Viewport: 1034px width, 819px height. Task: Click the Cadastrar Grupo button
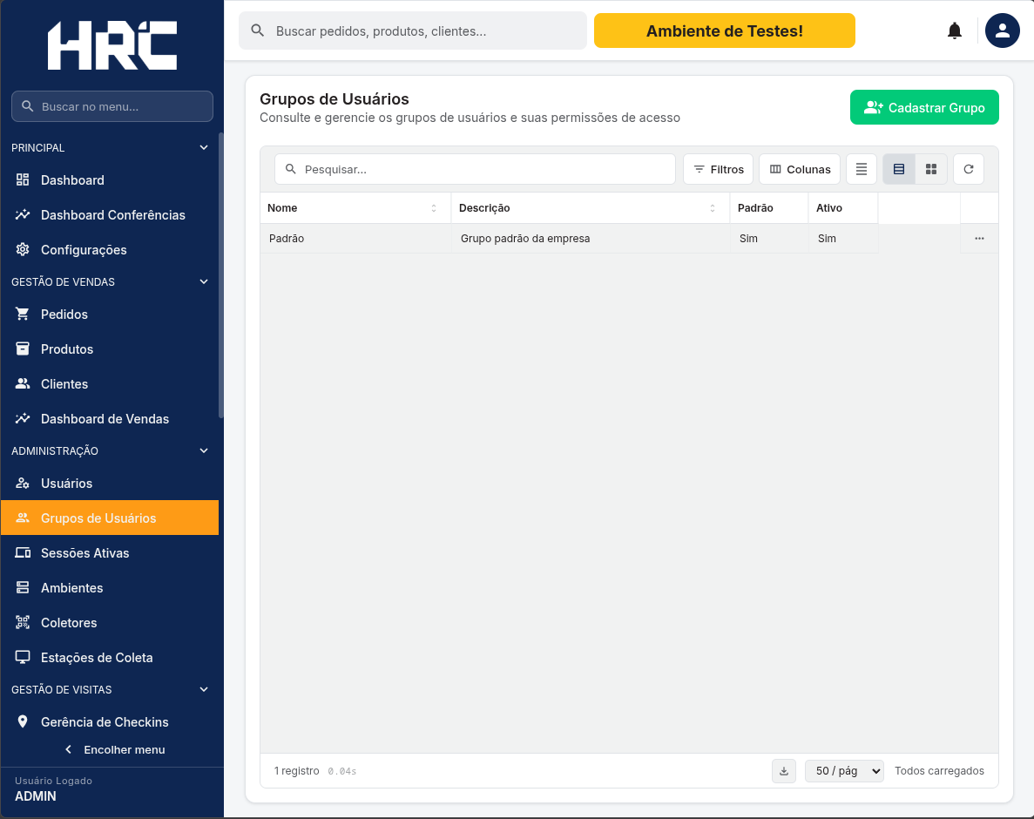point(924,107)
